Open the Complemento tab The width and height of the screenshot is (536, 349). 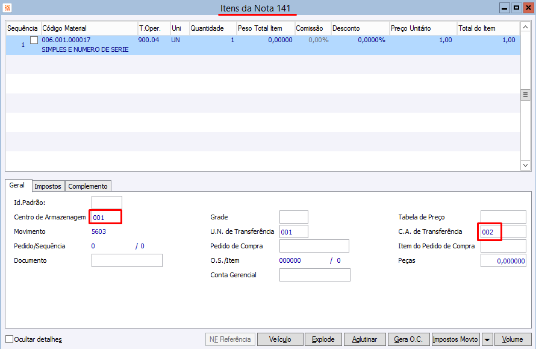coord(88,186)
